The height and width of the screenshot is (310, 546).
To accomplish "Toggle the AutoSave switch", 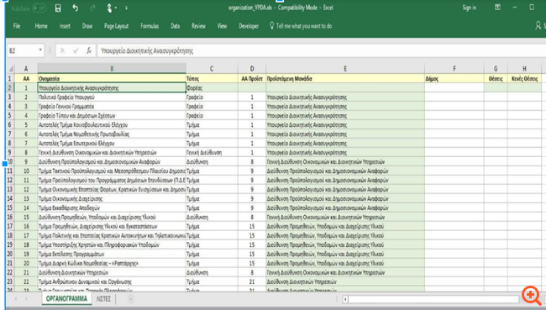I will coord(39,8).
